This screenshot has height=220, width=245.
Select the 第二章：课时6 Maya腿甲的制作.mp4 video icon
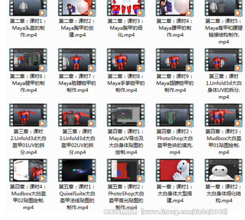(28, 60)
